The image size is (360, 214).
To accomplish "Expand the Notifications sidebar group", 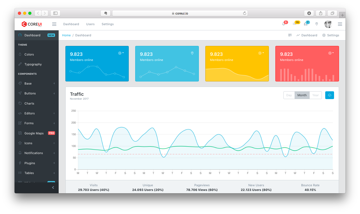I will point(33,153).
